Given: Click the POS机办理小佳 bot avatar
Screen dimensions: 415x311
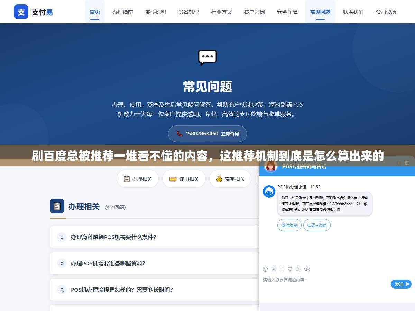Looking at the screenshot, I should pos(269,191).
